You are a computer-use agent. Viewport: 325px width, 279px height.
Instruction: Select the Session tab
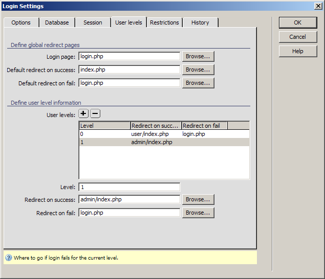pyautogui.click(x=93, y=22)
